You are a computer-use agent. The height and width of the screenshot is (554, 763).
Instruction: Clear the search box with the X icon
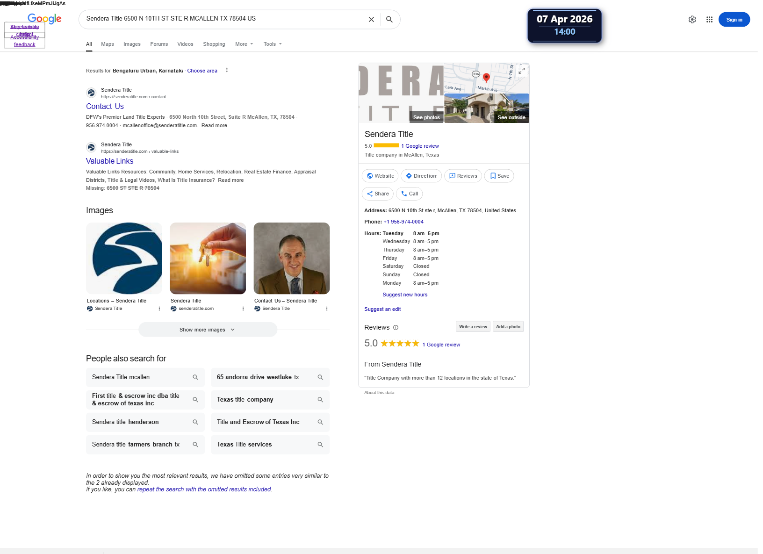371,20
